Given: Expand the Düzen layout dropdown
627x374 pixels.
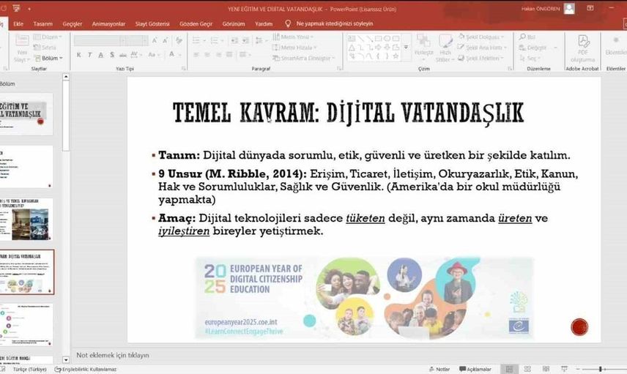Looking at the screenshot, I should coord(50,37).
